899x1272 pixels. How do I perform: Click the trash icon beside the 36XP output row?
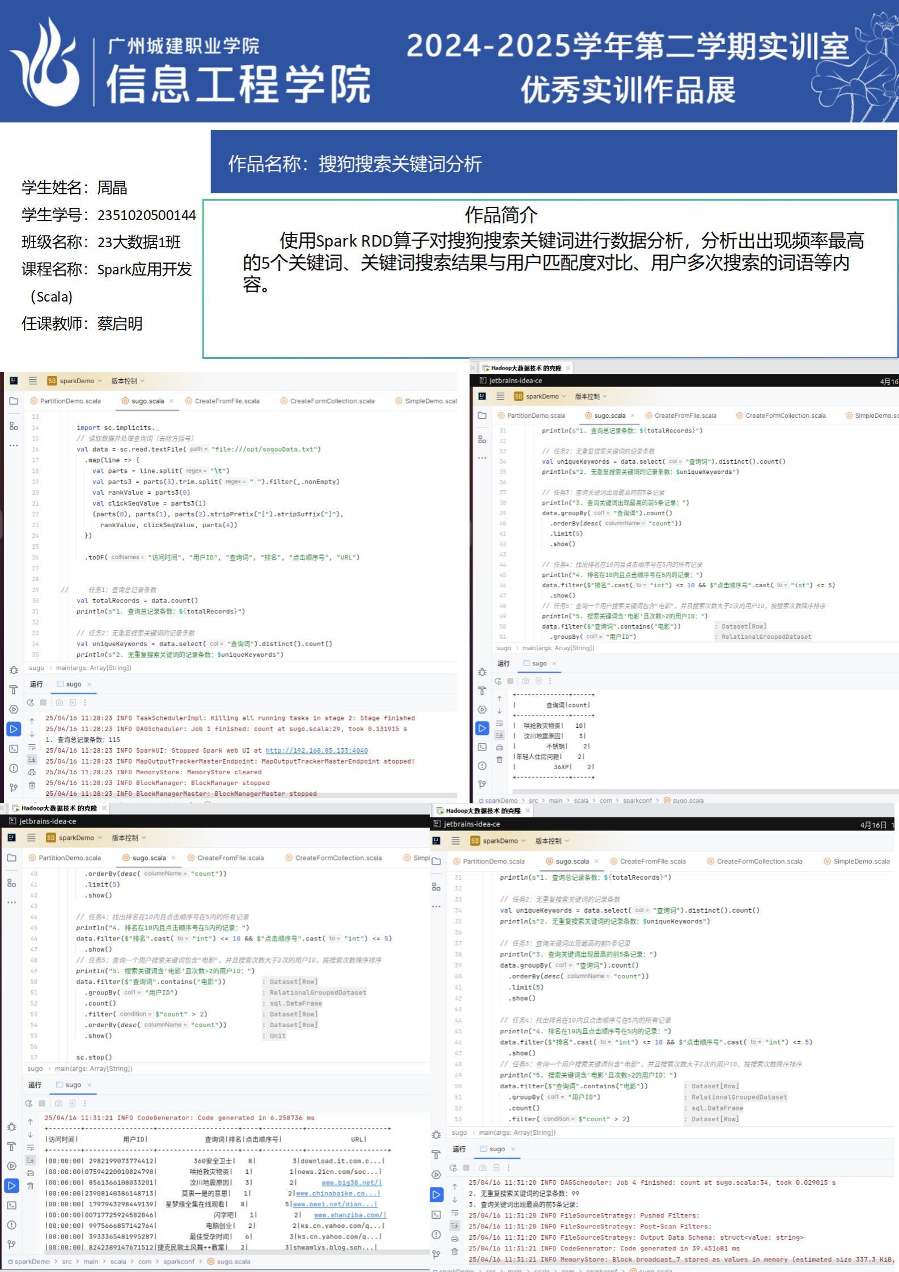coord(499,760)
